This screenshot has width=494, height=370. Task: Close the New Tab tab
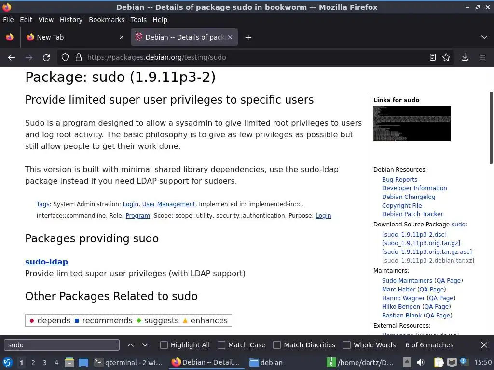tap(122, 37)
